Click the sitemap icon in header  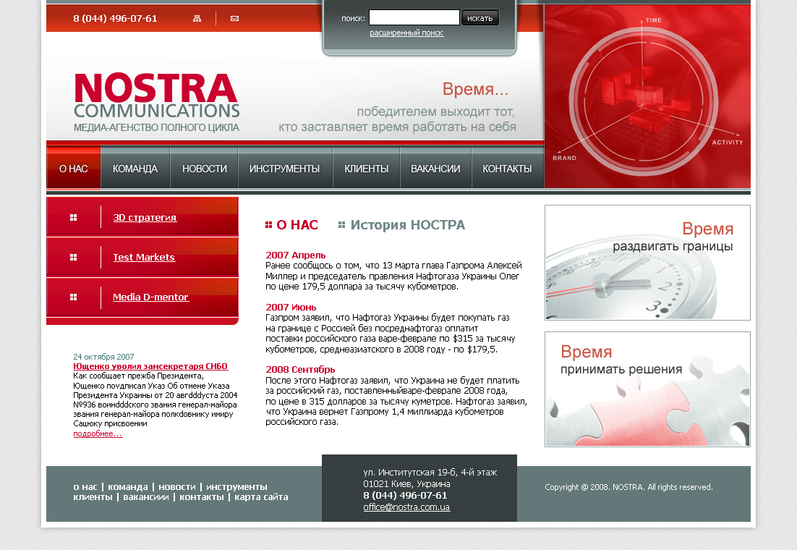[197, 19]
